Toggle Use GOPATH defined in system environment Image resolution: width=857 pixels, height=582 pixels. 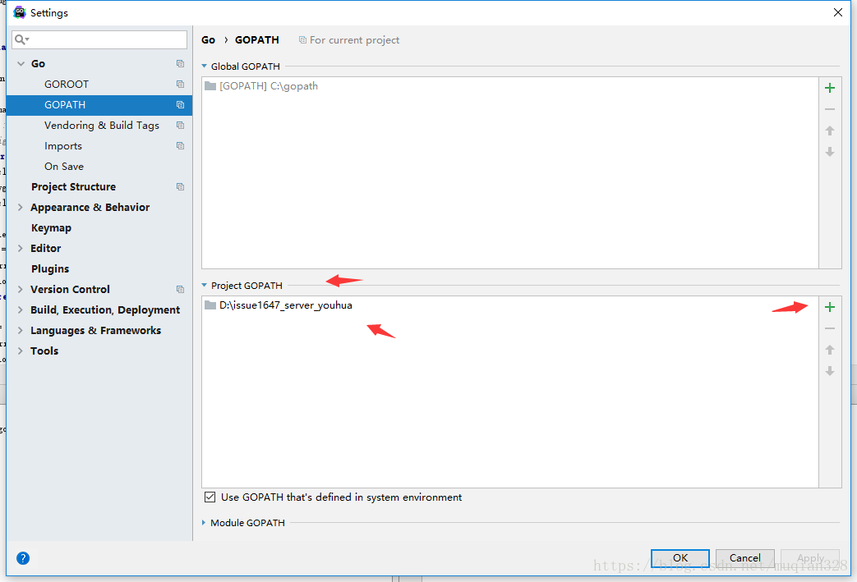coord(210,497)
